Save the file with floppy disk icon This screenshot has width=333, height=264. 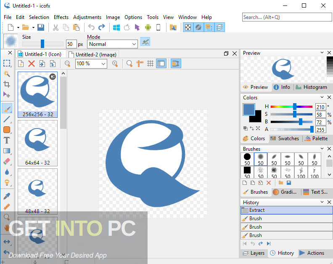40,27
